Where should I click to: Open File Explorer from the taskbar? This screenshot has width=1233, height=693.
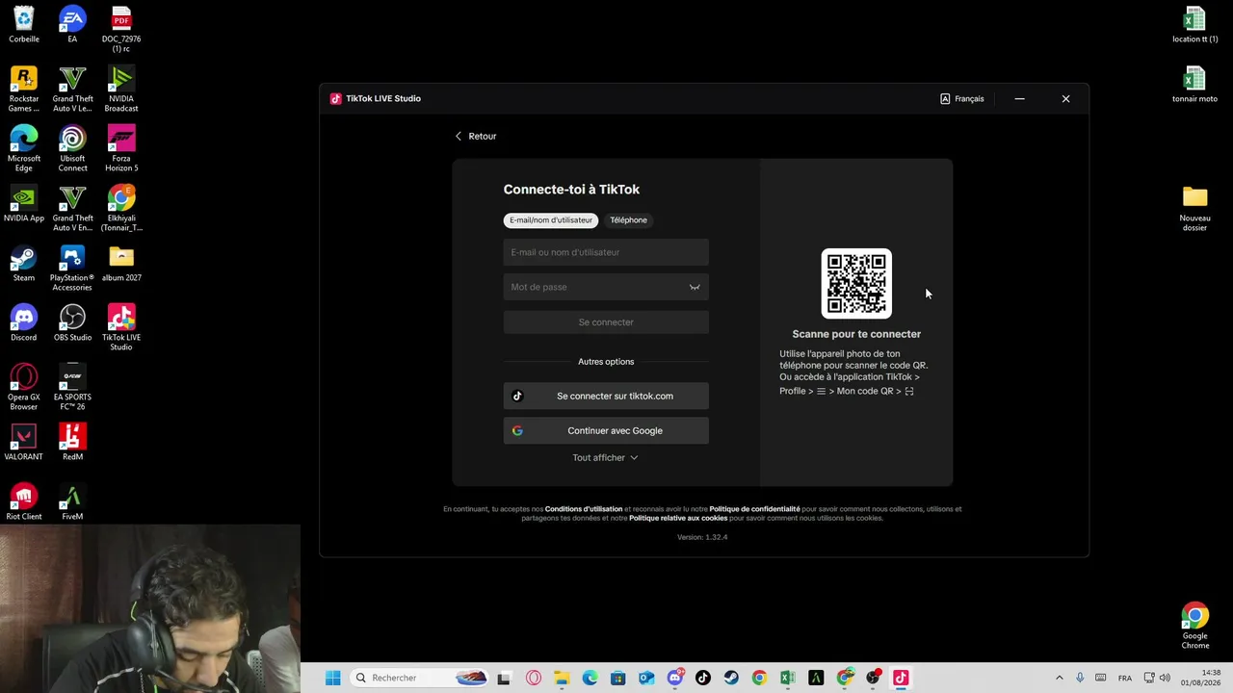tap(562, 678)
